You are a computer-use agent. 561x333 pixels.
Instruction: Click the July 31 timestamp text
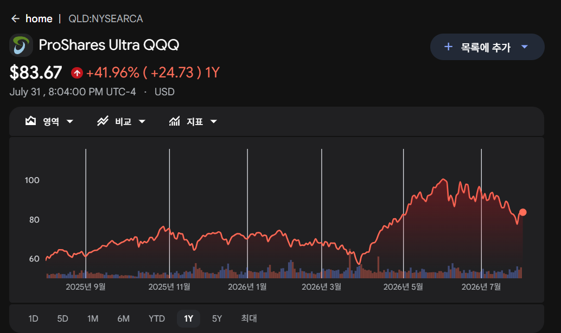tap(73, 92)
